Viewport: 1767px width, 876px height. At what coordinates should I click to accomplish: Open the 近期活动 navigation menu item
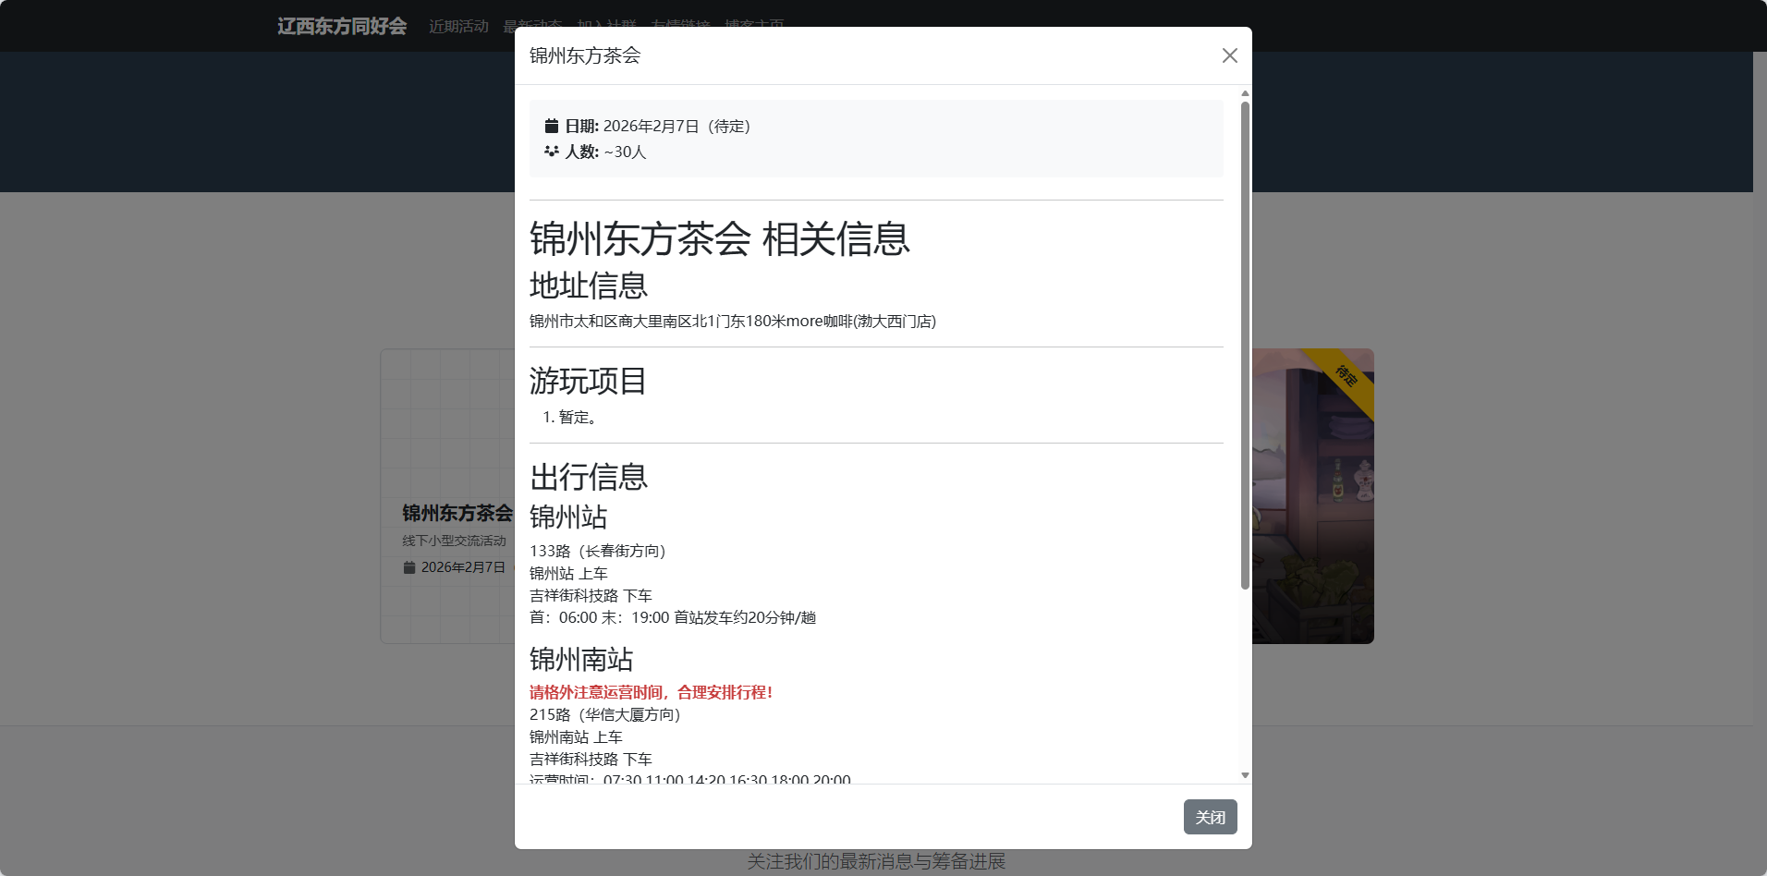[x=458, y=26]
